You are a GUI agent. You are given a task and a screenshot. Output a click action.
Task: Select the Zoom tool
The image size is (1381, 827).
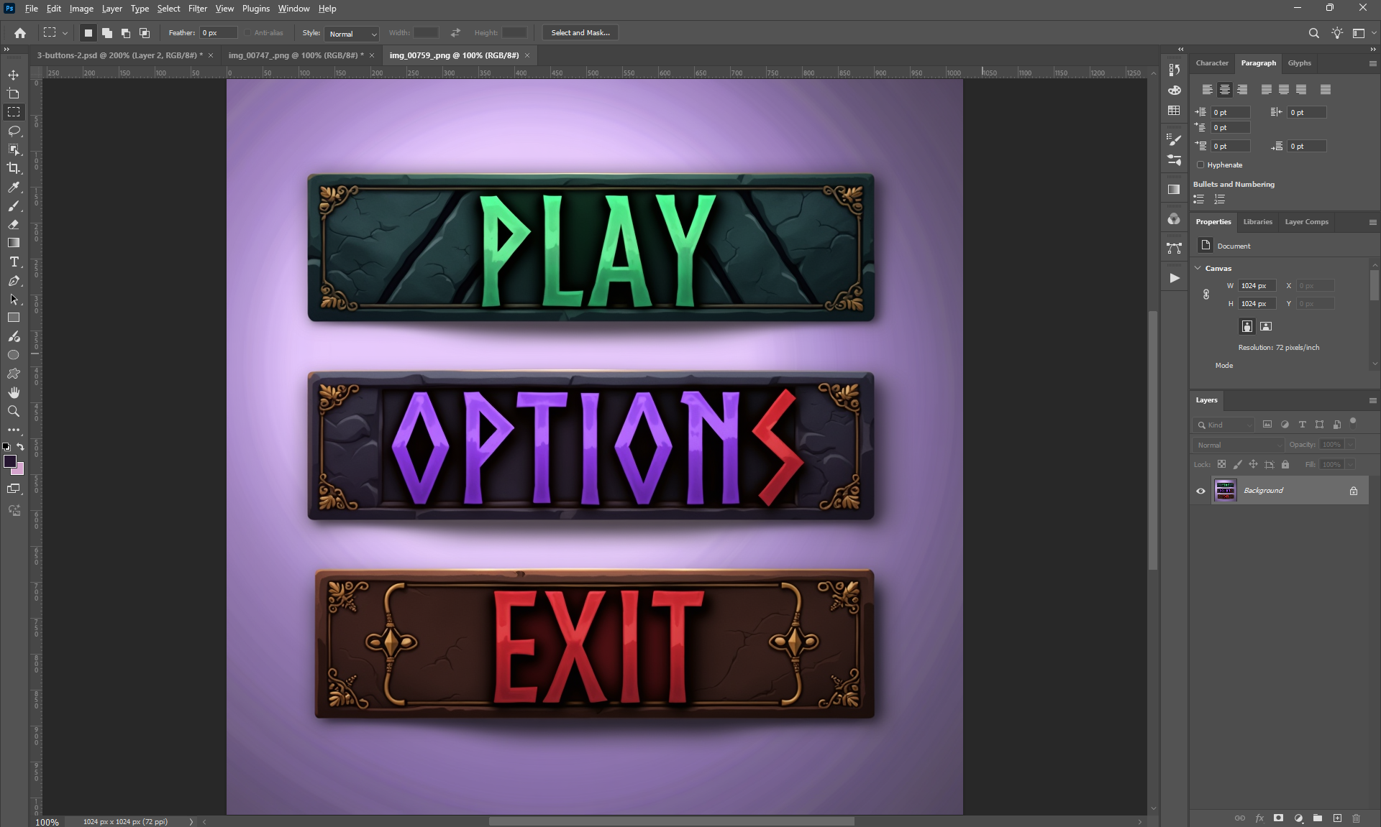[x=14, y=411]
